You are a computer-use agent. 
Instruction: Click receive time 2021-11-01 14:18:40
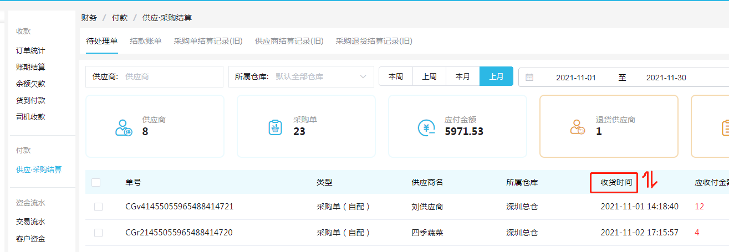coord(639,207)
